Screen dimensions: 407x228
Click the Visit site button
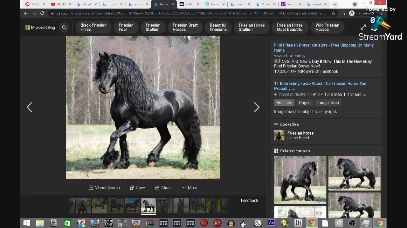(284, 103)
